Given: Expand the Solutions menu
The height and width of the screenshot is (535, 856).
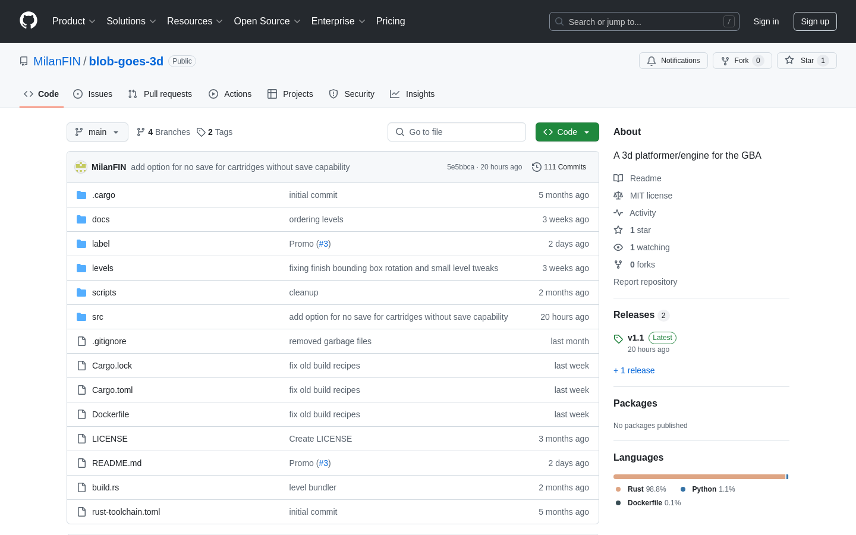Looking at the screenshot, I should coord(131,21).
